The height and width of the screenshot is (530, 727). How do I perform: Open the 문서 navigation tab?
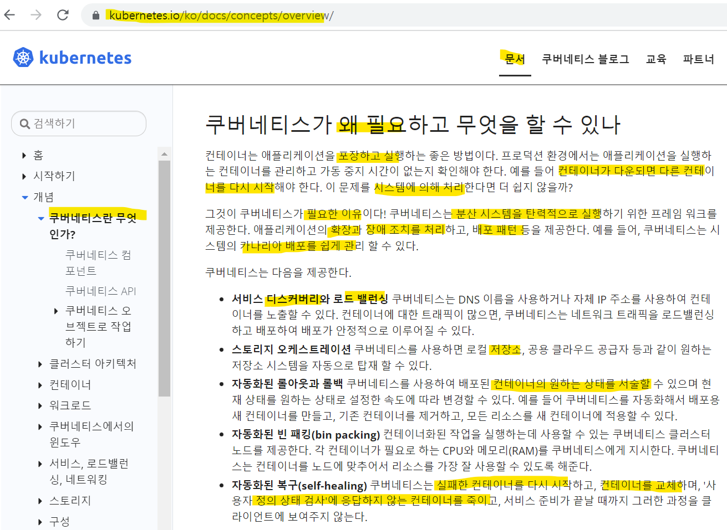click(x=514, y=59)
